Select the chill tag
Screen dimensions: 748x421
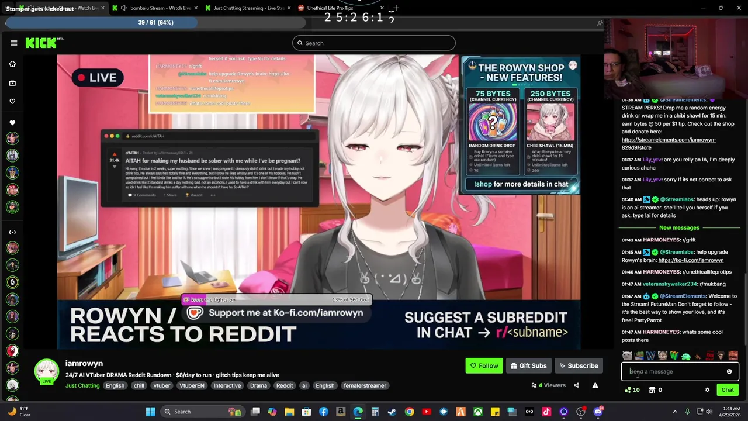click(139, 385)
